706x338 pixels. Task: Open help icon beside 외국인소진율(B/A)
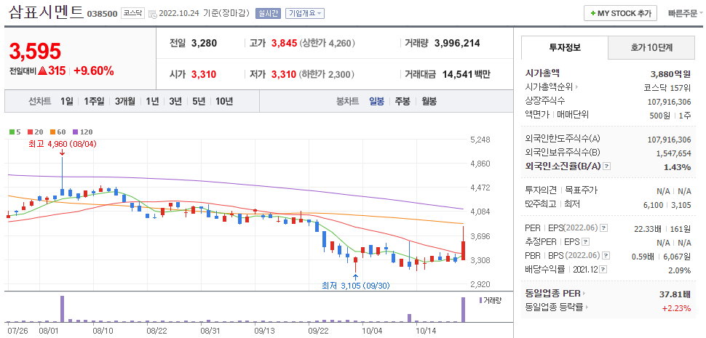[606, 166]
